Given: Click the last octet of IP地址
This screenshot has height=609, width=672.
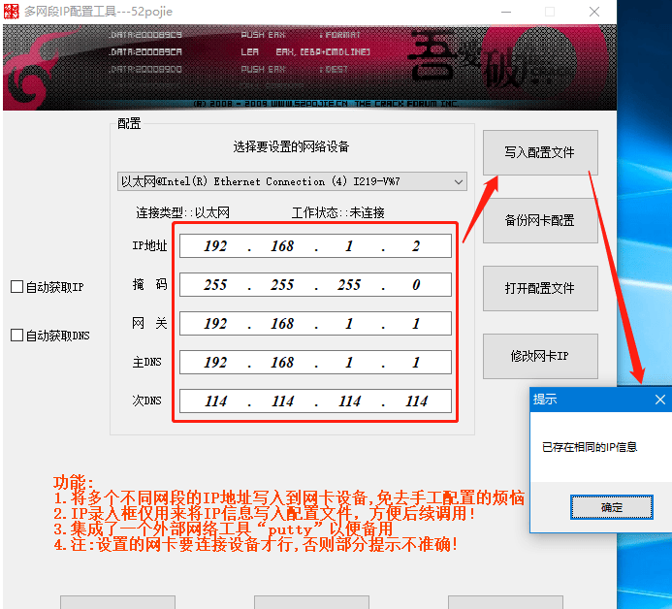Looking at the screenshot, I should tap(416, 246).
